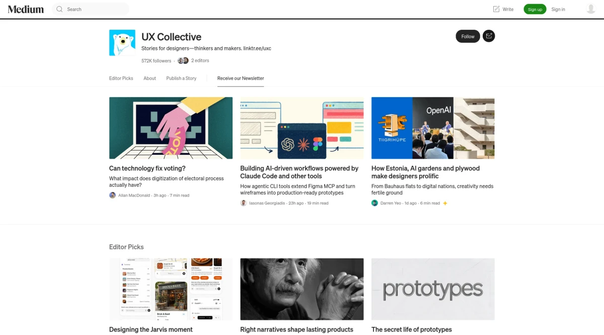The height and width of the screenshot is (335, 604).
Task: Click the green Sign up button
Action: (x=535, y=9)
